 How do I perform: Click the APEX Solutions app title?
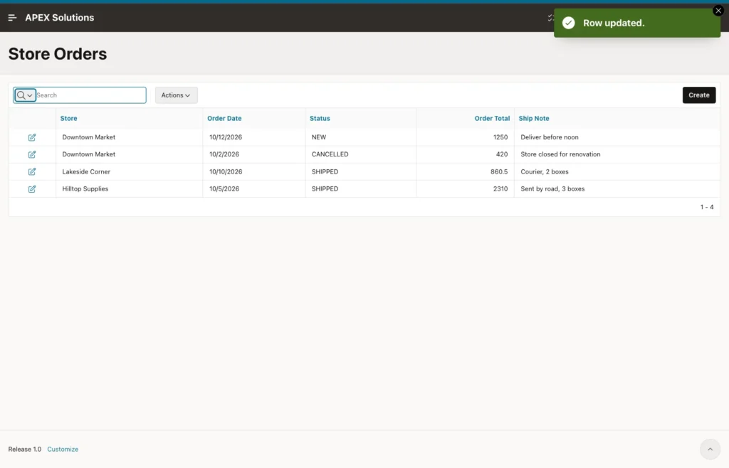click(60, 18)
